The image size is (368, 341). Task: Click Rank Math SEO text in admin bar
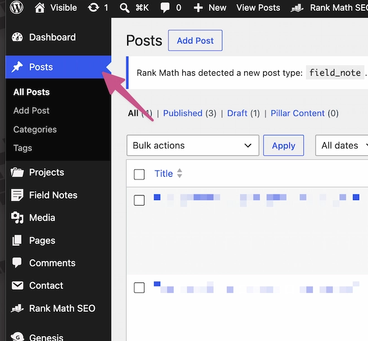click(339, 8)
